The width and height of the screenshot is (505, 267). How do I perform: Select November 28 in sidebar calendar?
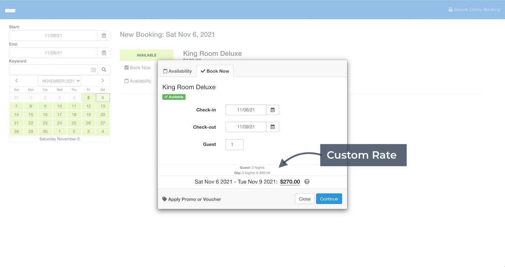pyautogui.click(x=17, y=132)
